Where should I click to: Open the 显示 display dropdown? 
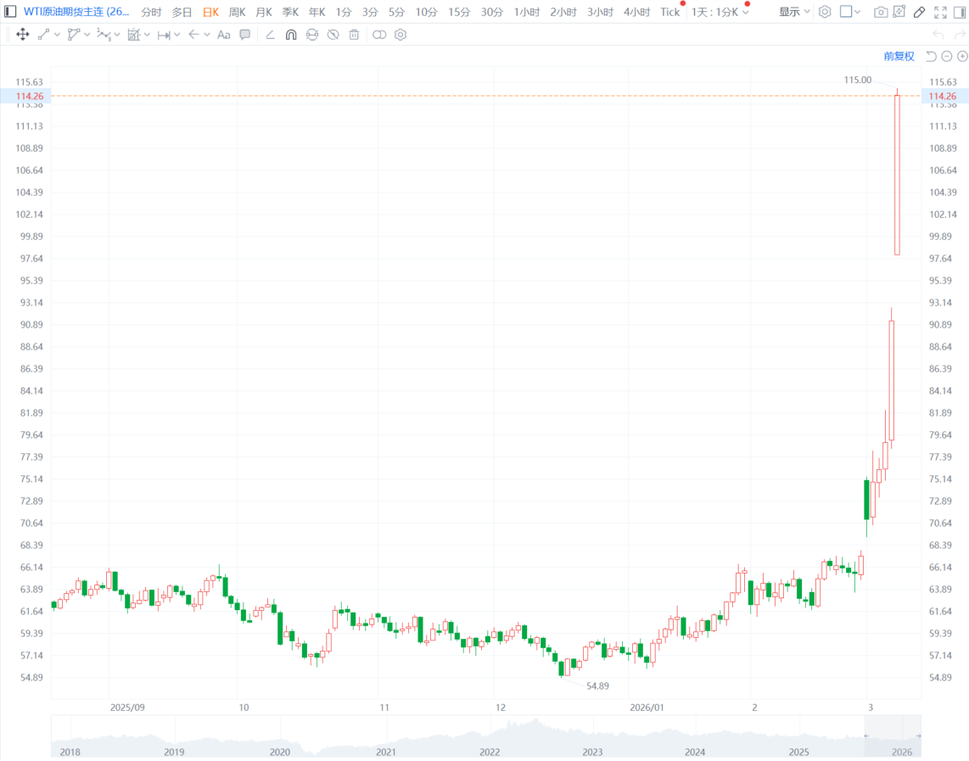click(x=794, y=12)
